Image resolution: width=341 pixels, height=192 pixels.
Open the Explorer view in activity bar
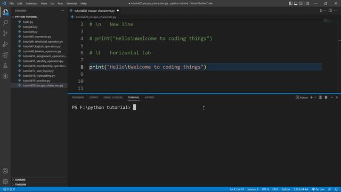[5, 12]
